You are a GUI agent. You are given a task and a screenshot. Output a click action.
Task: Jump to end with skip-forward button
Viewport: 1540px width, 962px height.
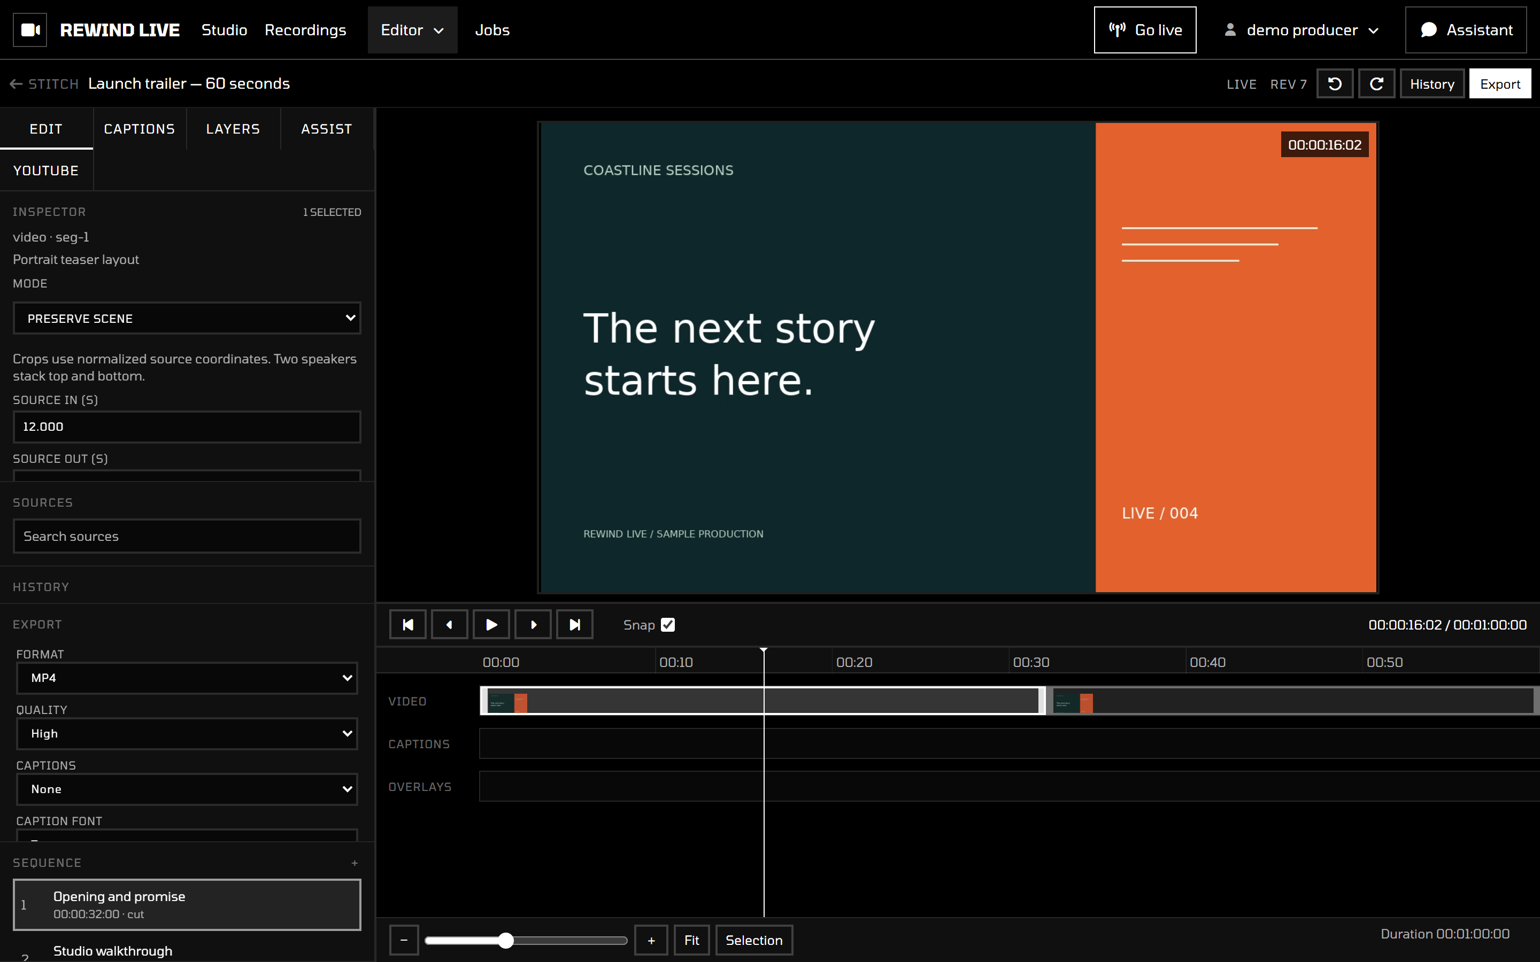pyautogui.click(x=575, y=625)
